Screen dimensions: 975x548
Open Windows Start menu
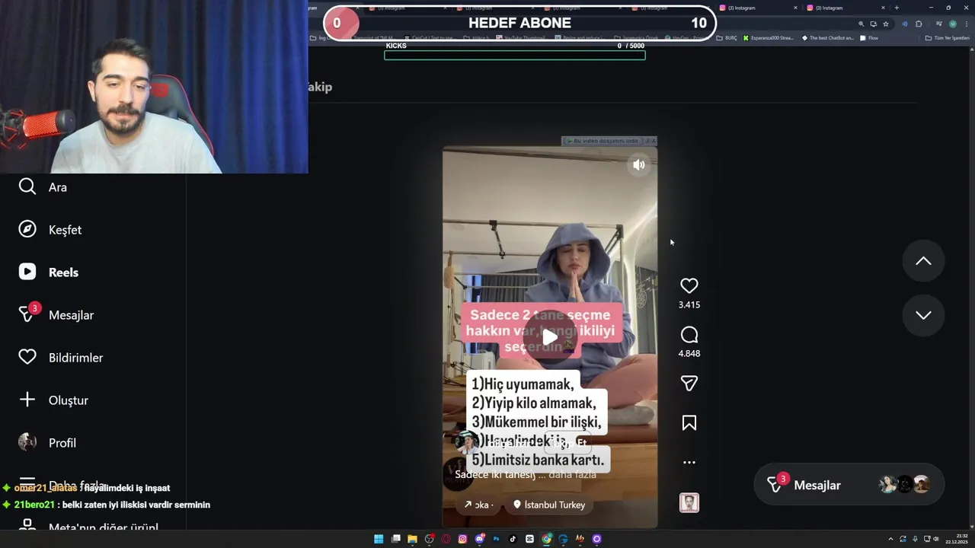coord(379,539)
